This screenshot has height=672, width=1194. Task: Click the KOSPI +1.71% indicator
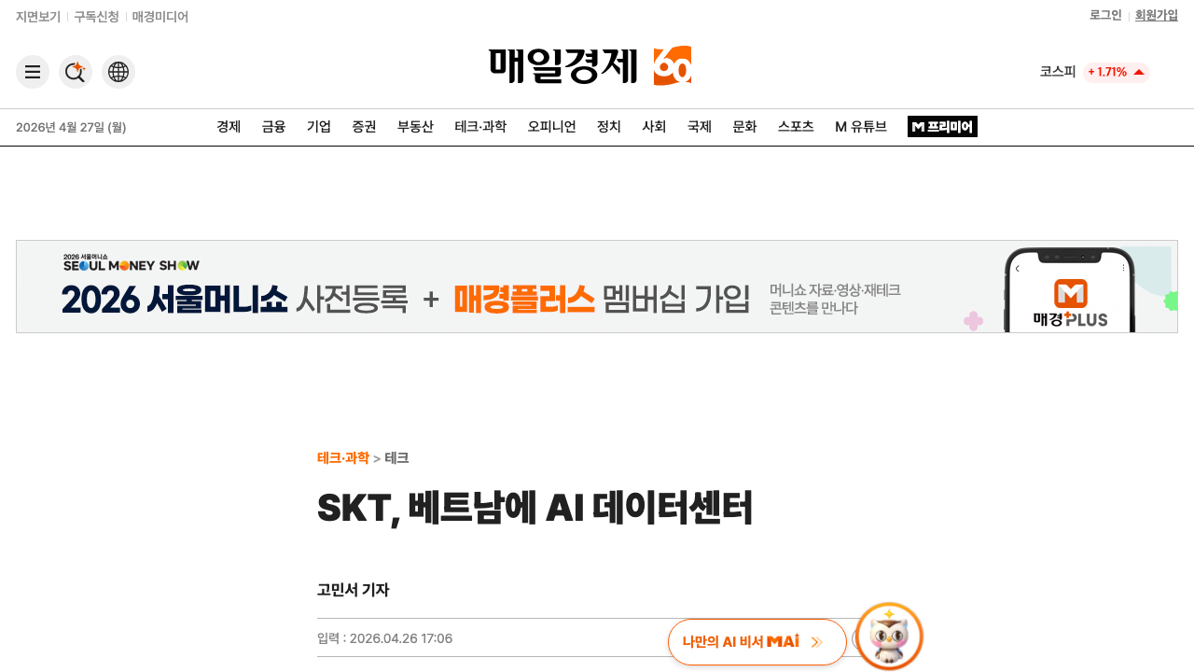[1094, 72]
